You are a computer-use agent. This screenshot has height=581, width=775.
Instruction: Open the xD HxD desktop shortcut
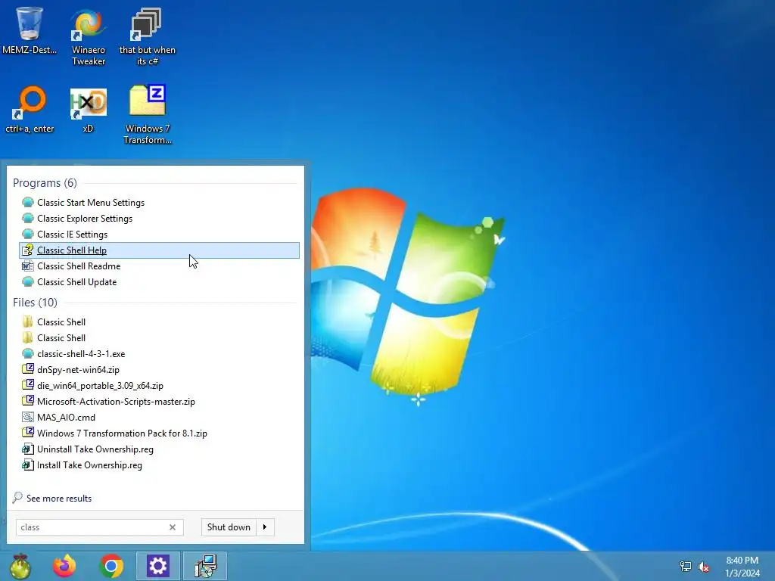pos(88,109)
